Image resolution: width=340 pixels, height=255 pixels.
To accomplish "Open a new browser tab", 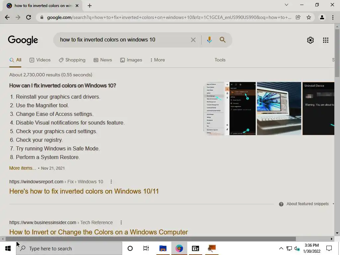I will point(90,6).
